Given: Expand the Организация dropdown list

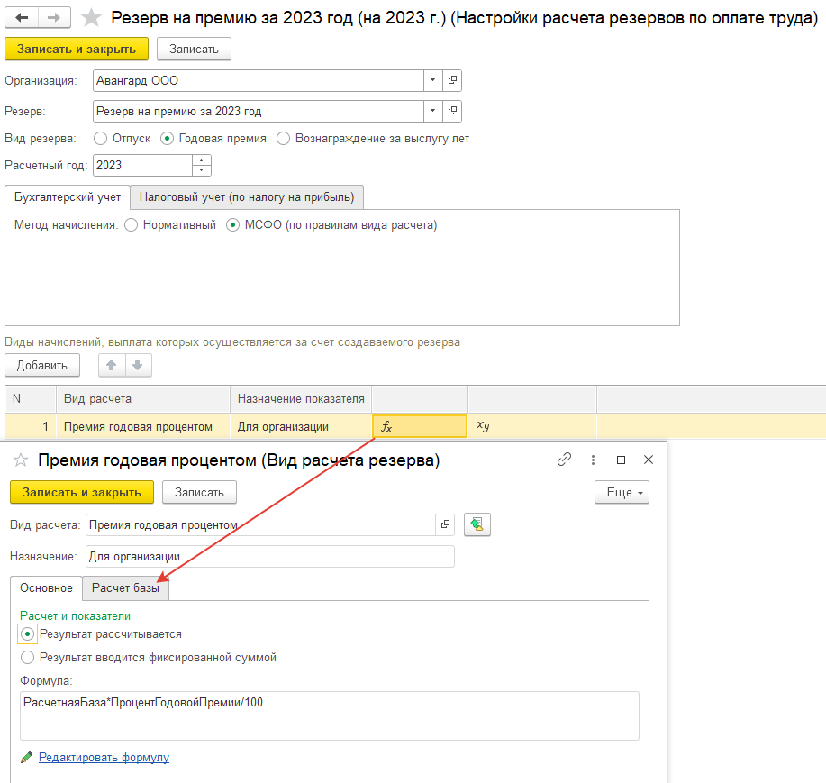Looking at the screenshot, I should (433, 80).
